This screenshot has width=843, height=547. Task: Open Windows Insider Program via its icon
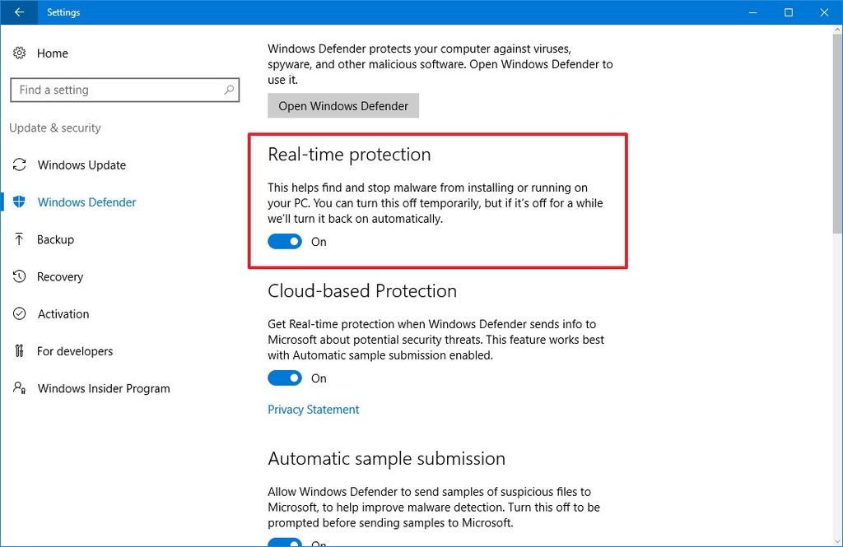point(19,388)
